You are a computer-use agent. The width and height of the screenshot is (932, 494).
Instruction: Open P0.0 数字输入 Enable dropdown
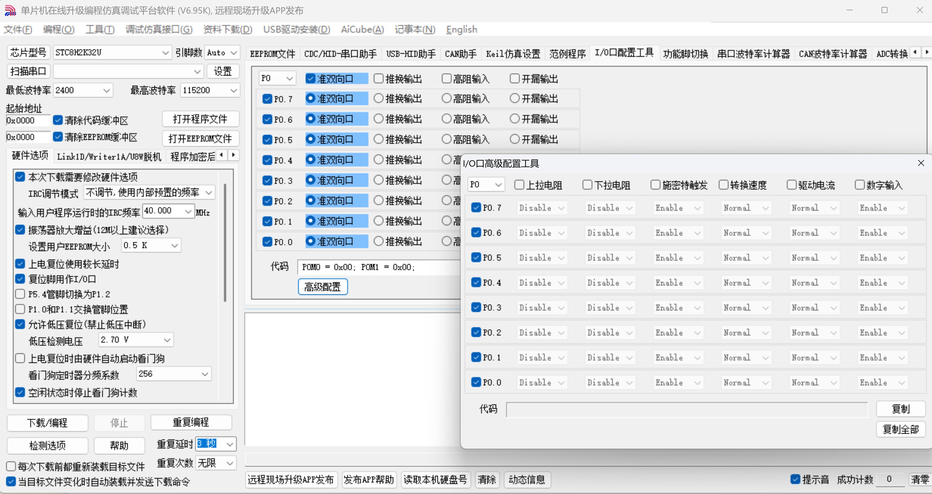tap(882, 382)
